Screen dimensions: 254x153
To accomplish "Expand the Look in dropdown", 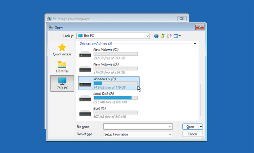I will point(147,36).
